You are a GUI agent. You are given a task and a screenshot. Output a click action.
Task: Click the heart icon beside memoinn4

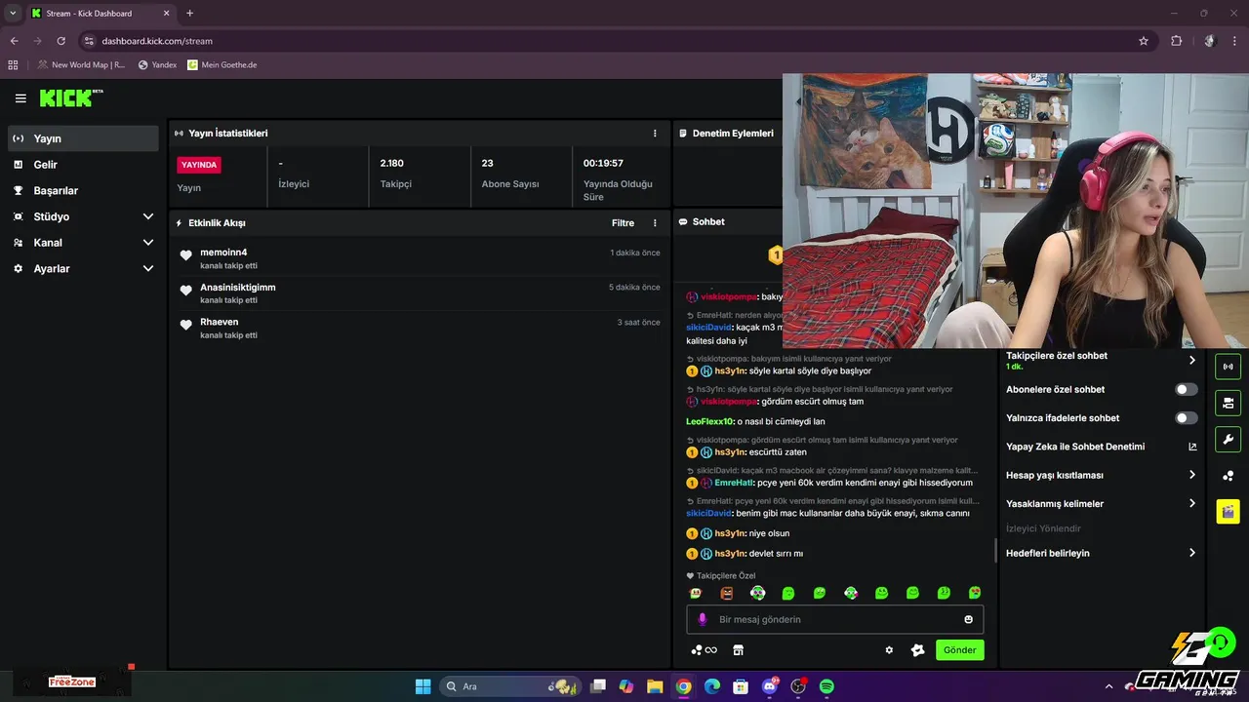[x=186, y=256]
